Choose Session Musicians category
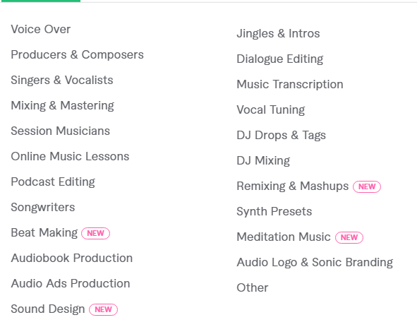Image resolution: width=417 pixels, height=327 pixels. 61,131
